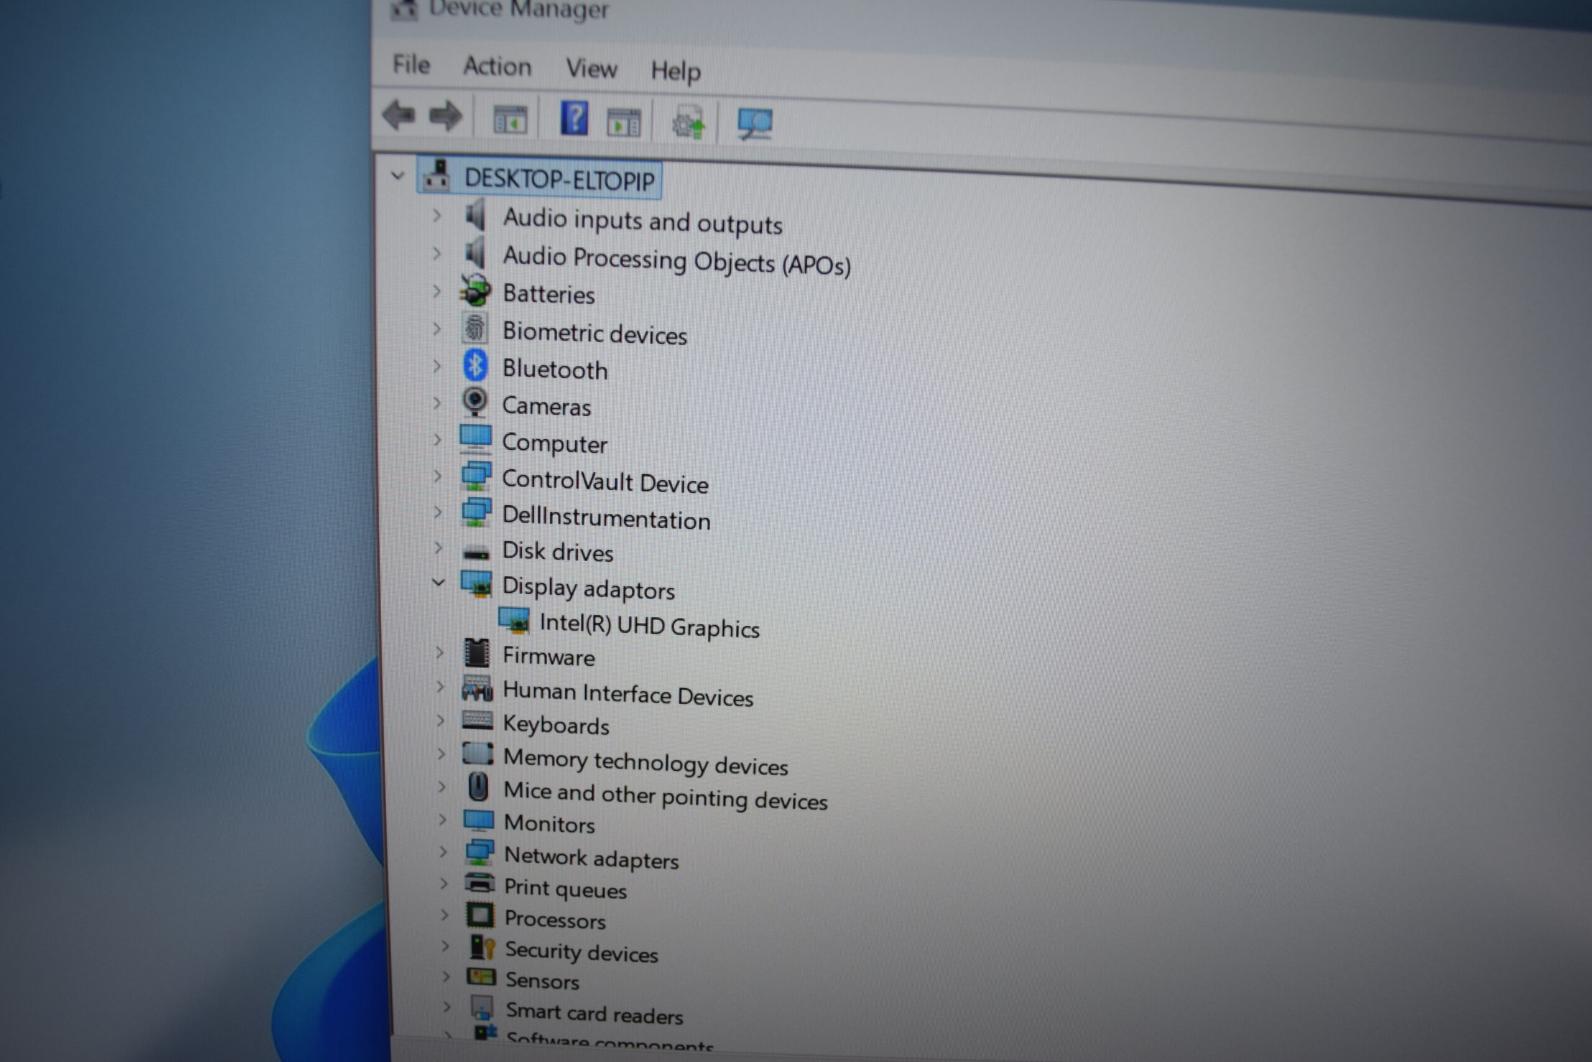Image resolution: width=1592 pixels, height=1062 pixels.
Task: Select Intel(R) UHD Graphics device text
Action: click(650, 625)
